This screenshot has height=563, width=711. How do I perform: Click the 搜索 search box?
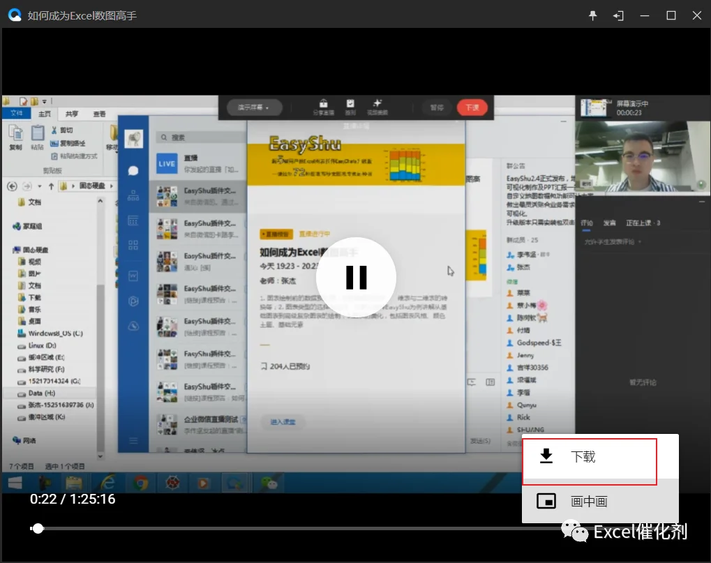[x=201, y=137]
